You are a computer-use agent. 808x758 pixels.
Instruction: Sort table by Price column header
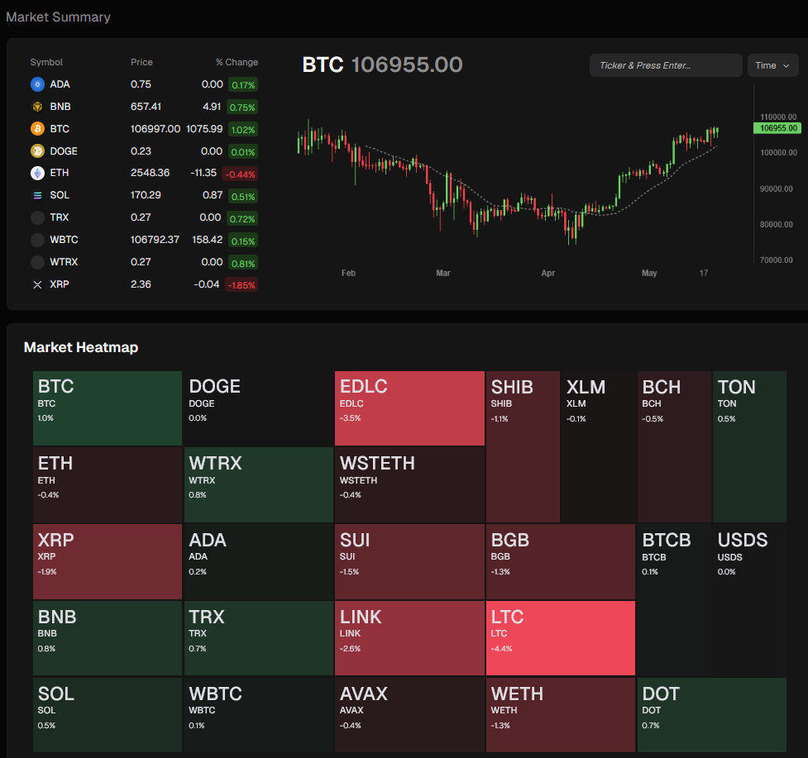click(x=141, y=62)
